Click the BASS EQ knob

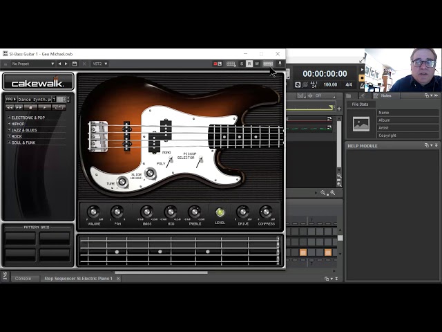[147, 212]
